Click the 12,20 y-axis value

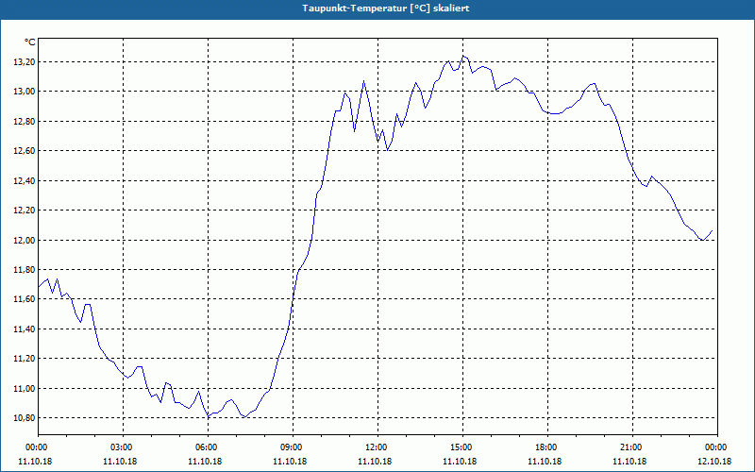(x=24, y=211)
